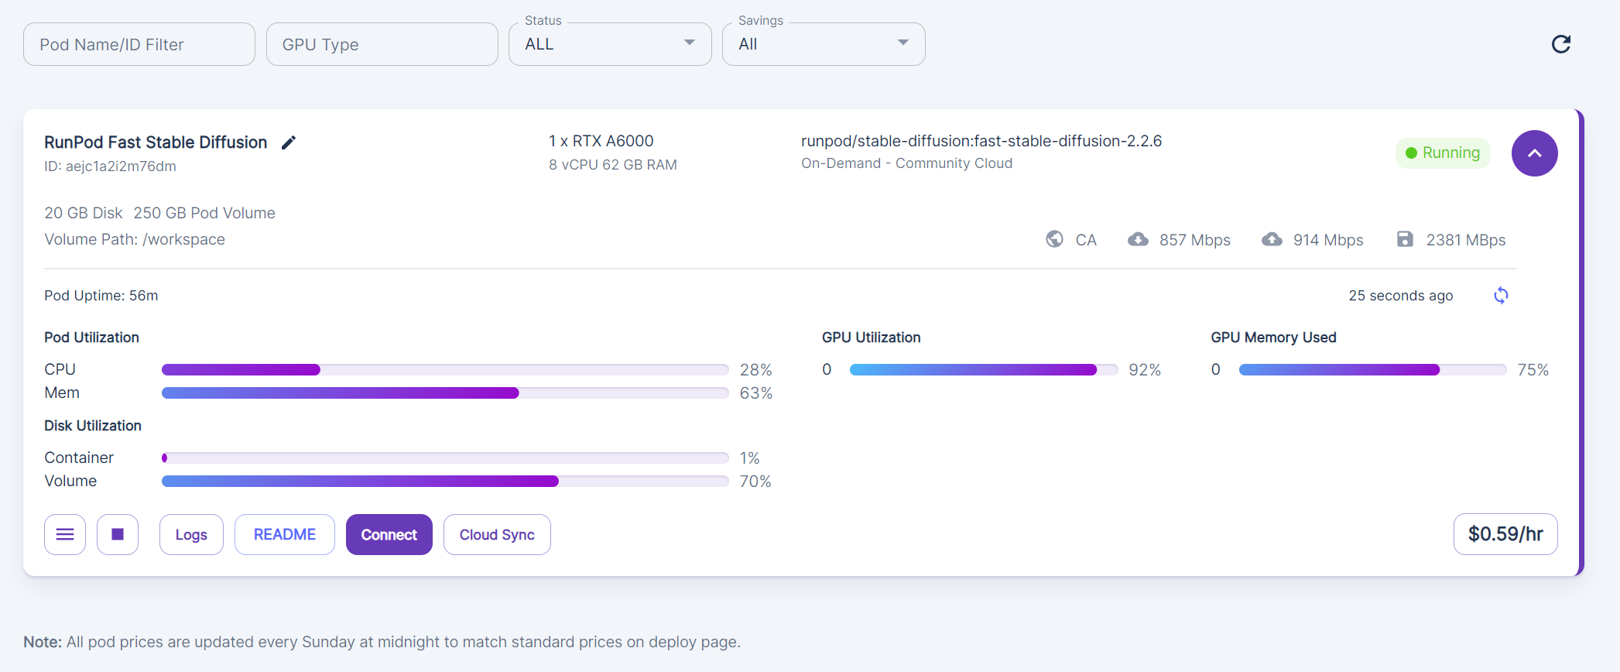Open the pod Logs

point(191,534)
